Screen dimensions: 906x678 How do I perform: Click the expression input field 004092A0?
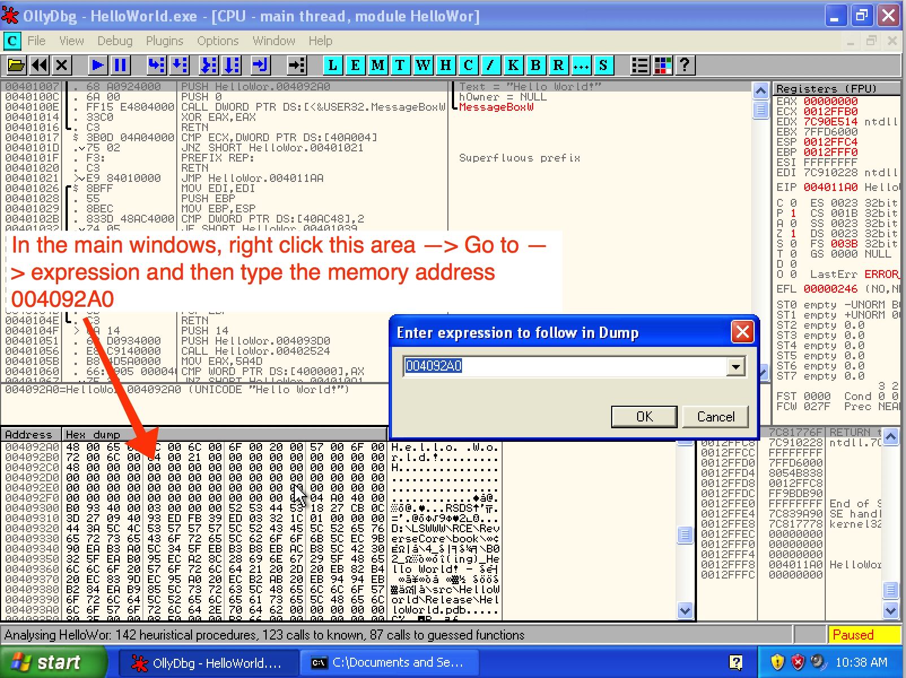pos(565,367)
